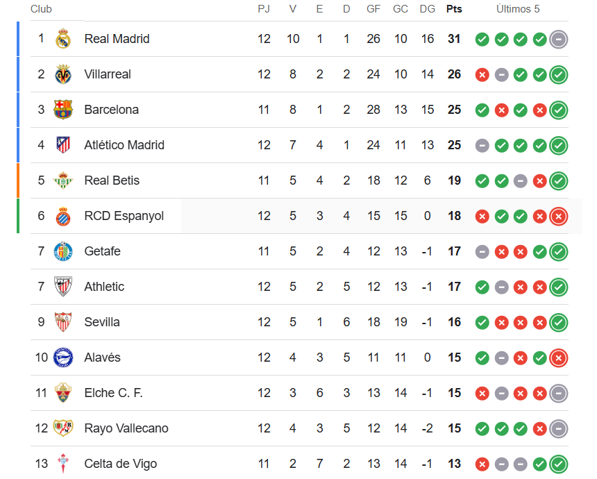Click the Últimos 5 column header
Screen dimensions: 597x479
517,9
